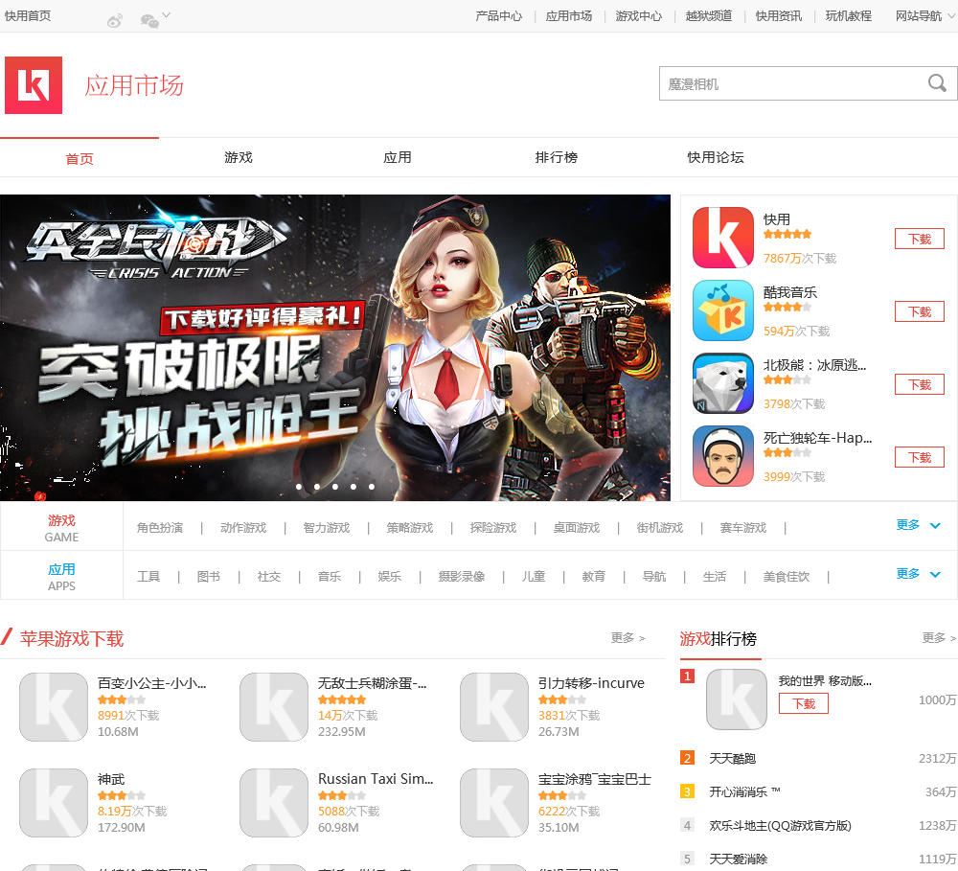Viewport: 958px width, 871px height.
Task: Open 神武 app icon
Action: [x=54, y=803]
